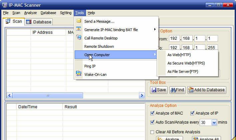236x140 pixels.
Task: Expand Generate BAT file submenu arrow
Action: click(155, 29)
